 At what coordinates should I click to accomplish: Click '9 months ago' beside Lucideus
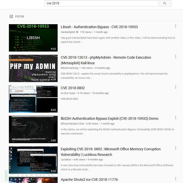(x=95, y=160)
